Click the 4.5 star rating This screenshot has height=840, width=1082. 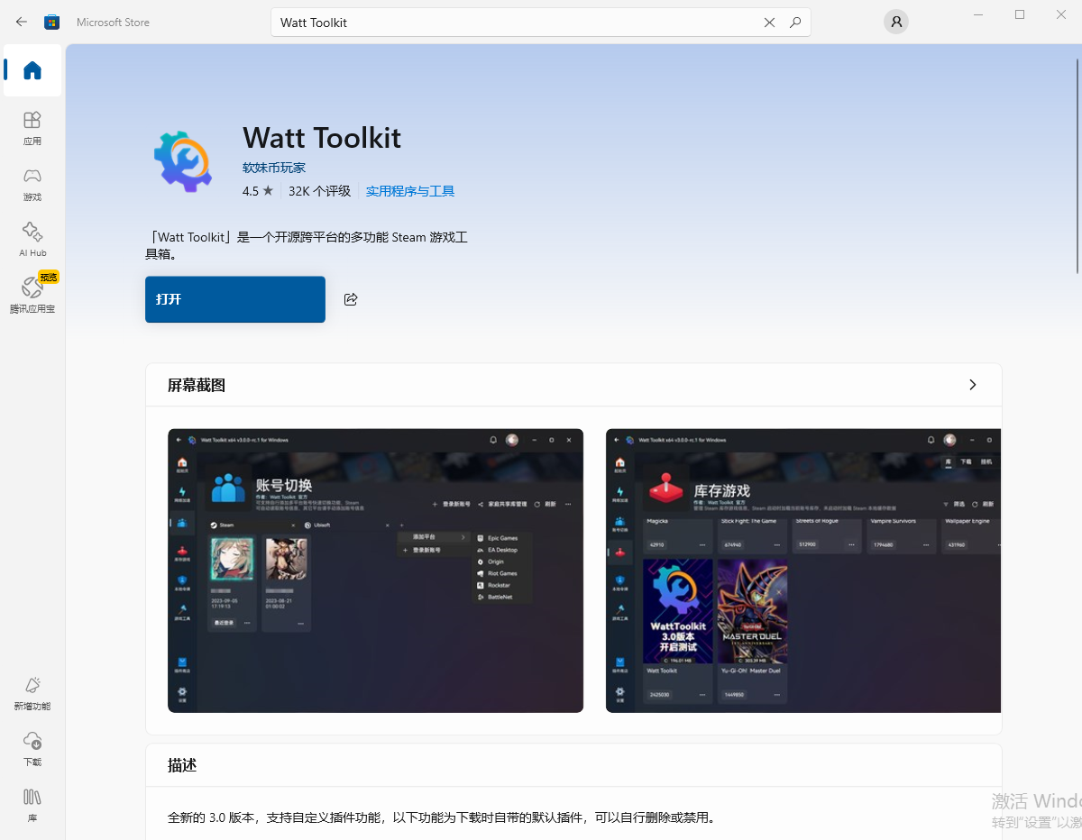click(x=258, y=191)
